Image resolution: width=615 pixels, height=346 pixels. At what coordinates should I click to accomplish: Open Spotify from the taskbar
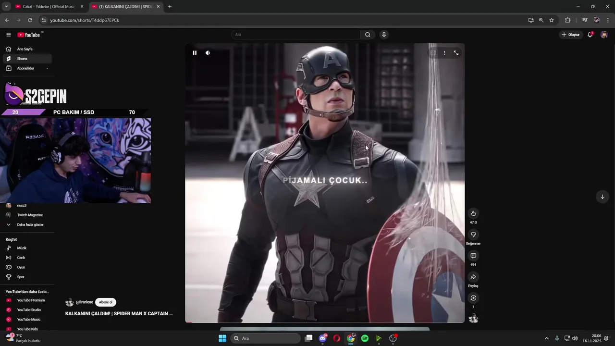point(365,338)
